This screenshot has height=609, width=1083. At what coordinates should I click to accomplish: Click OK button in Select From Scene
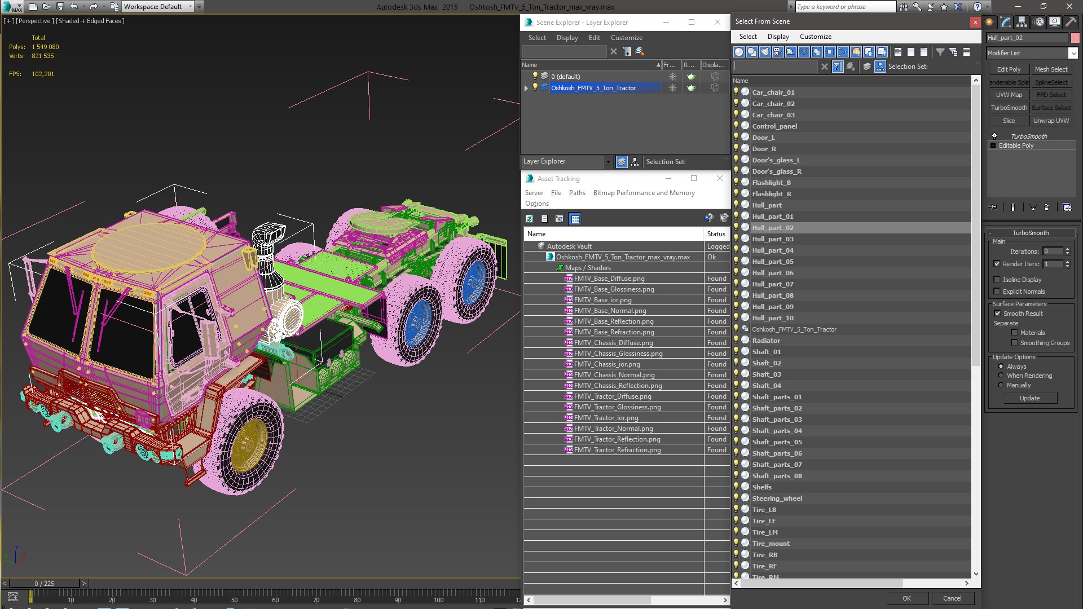pos(906,598)
